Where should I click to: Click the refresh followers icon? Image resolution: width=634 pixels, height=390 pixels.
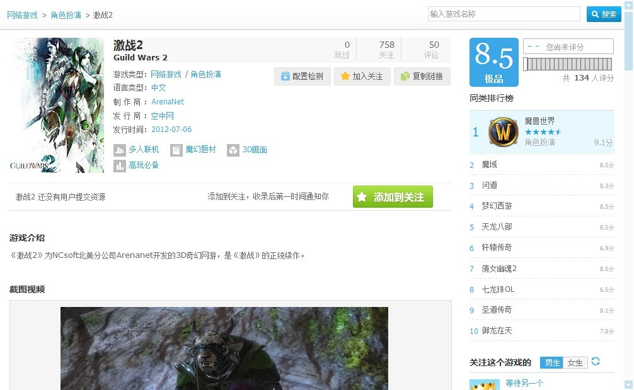(595, 361)
